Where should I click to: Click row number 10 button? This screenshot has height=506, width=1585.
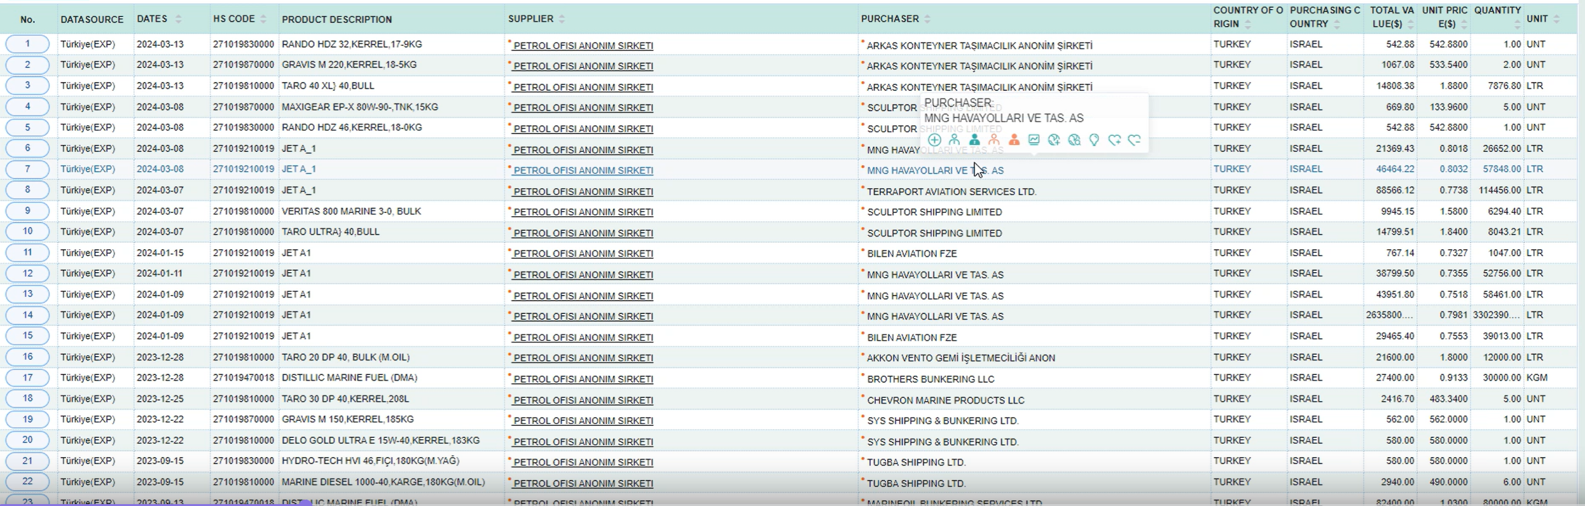(27, 231)
